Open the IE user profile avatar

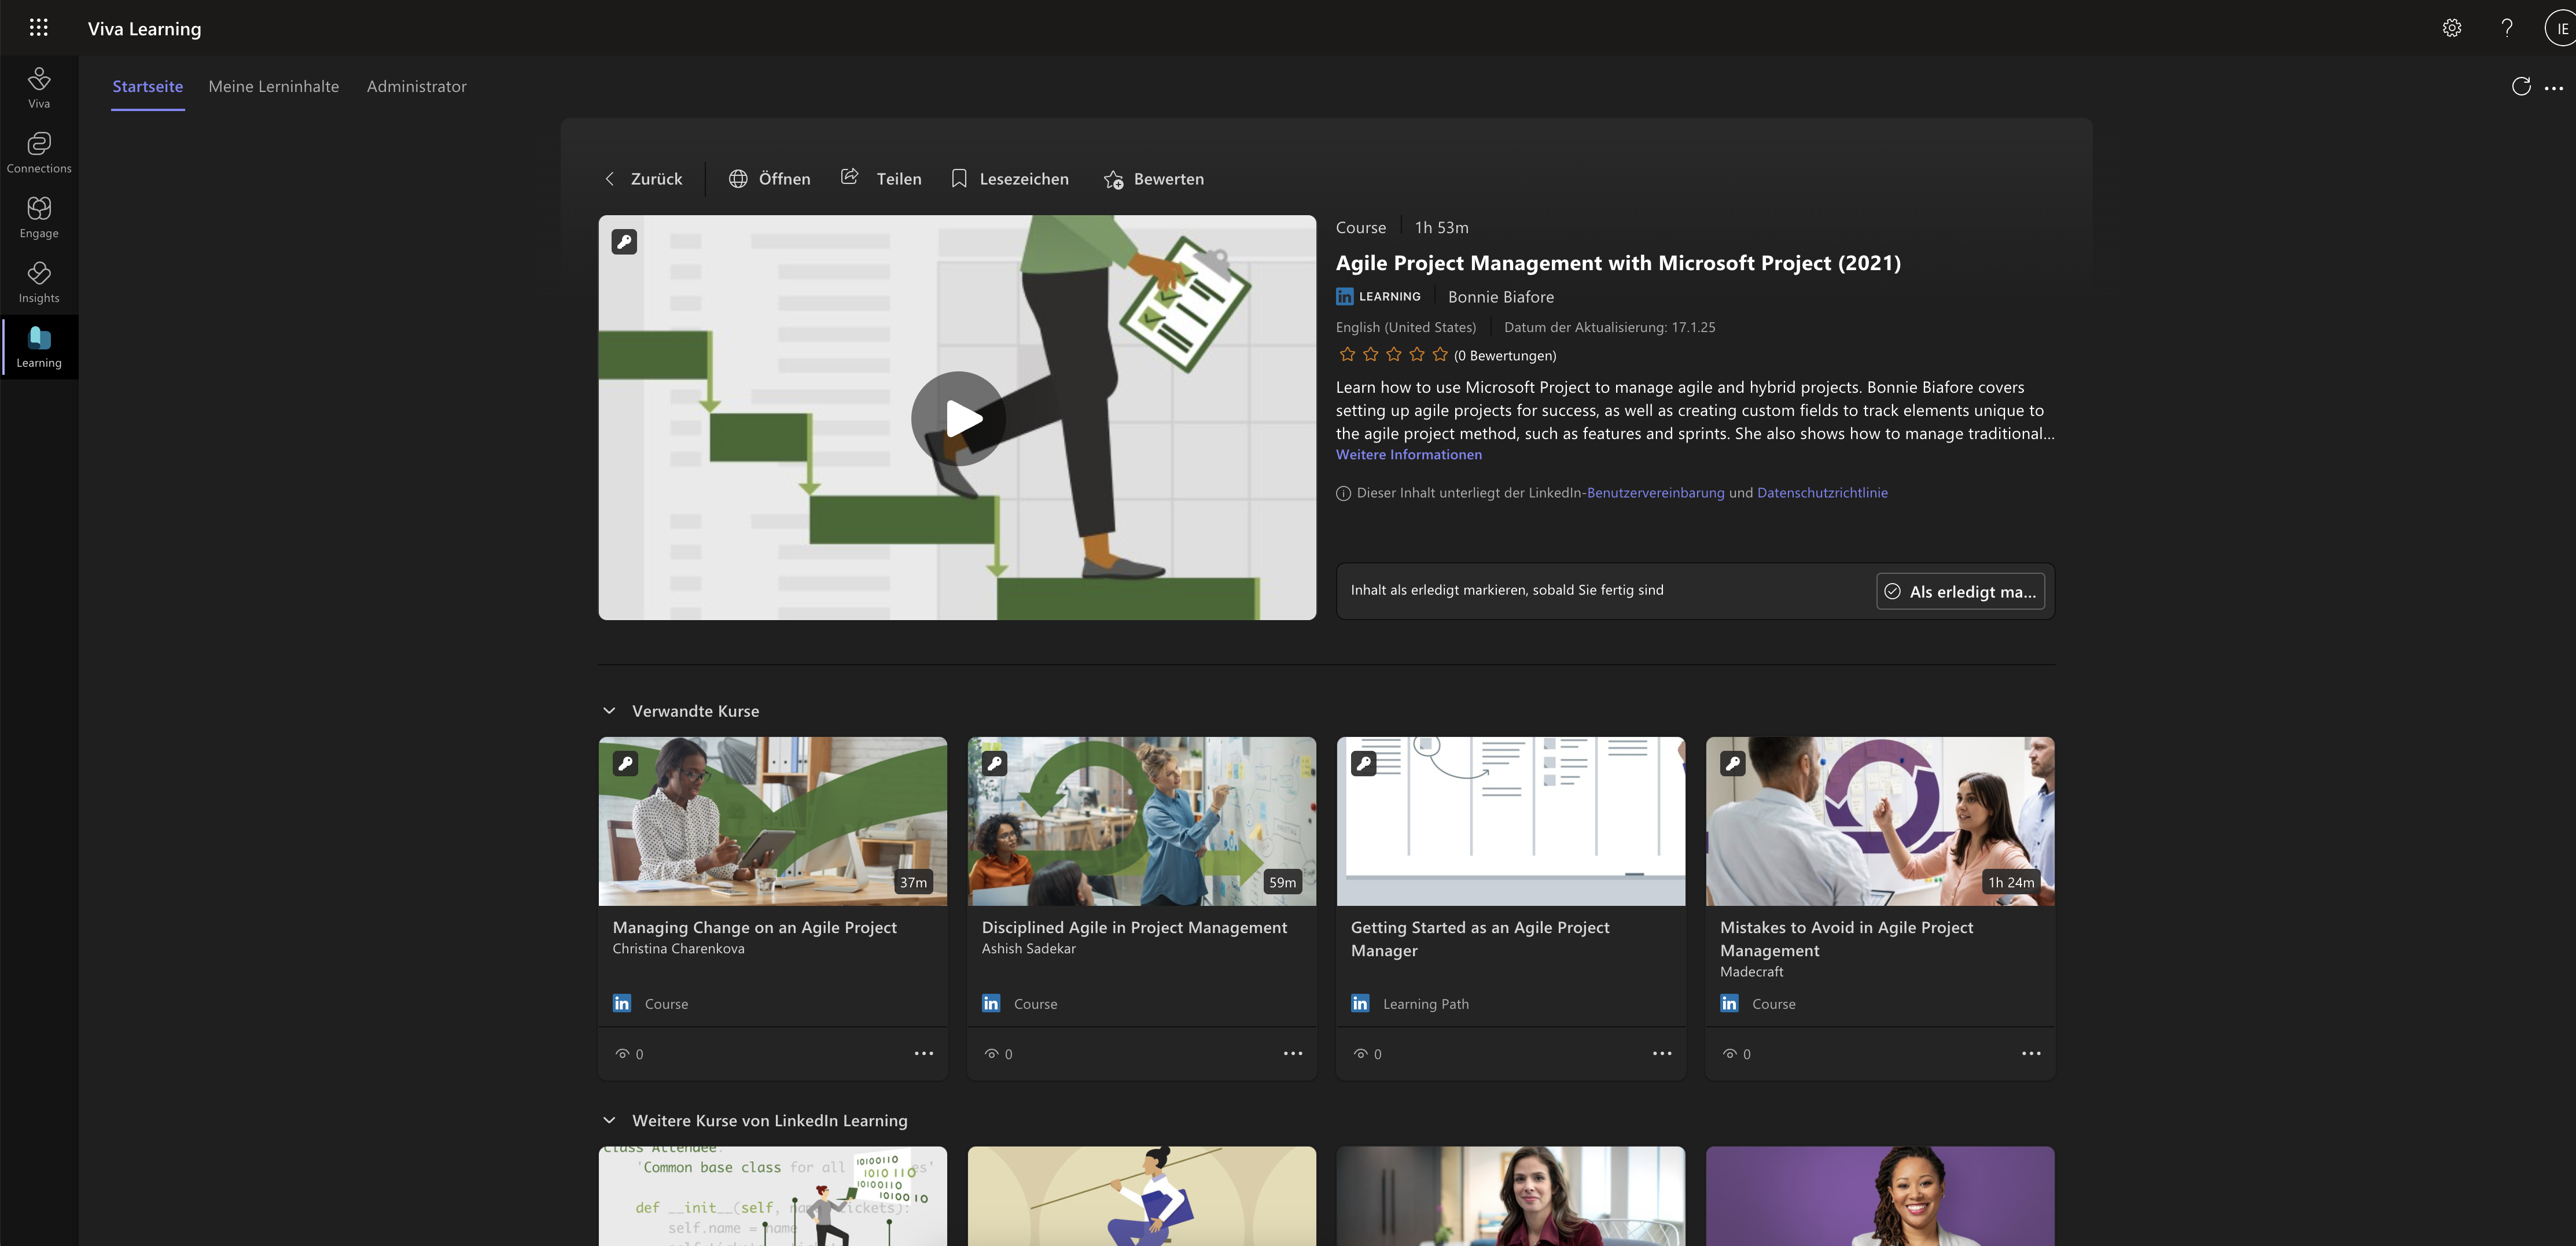2560,28
